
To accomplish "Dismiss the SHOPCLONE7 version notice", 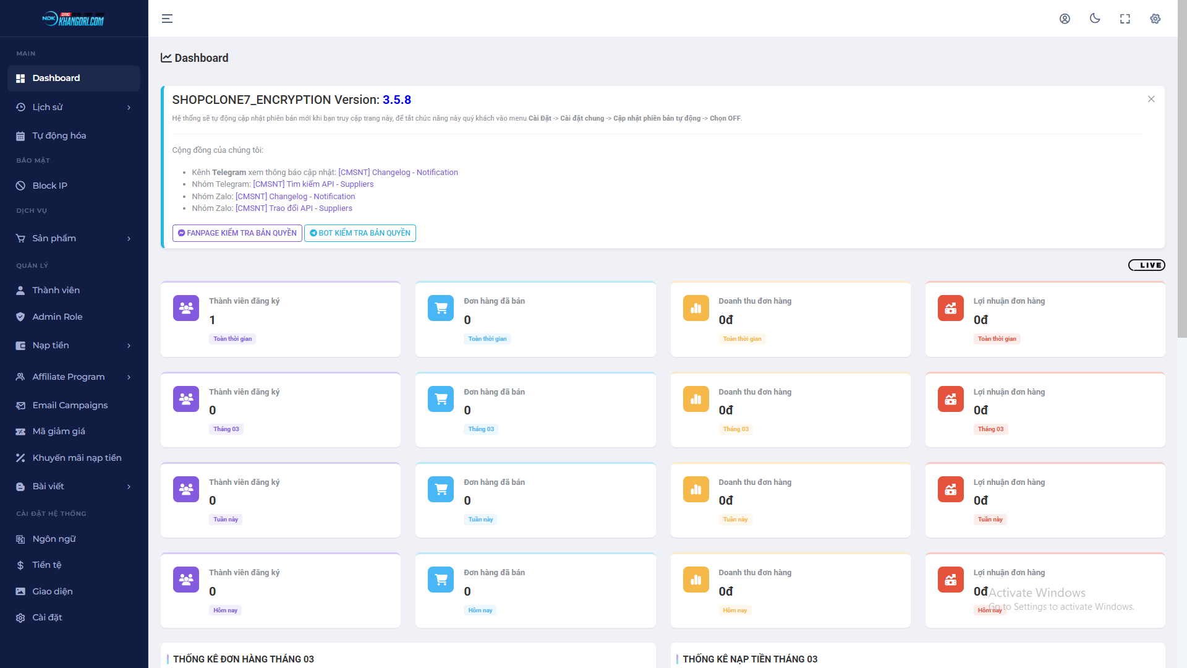I will (1151, 99).
